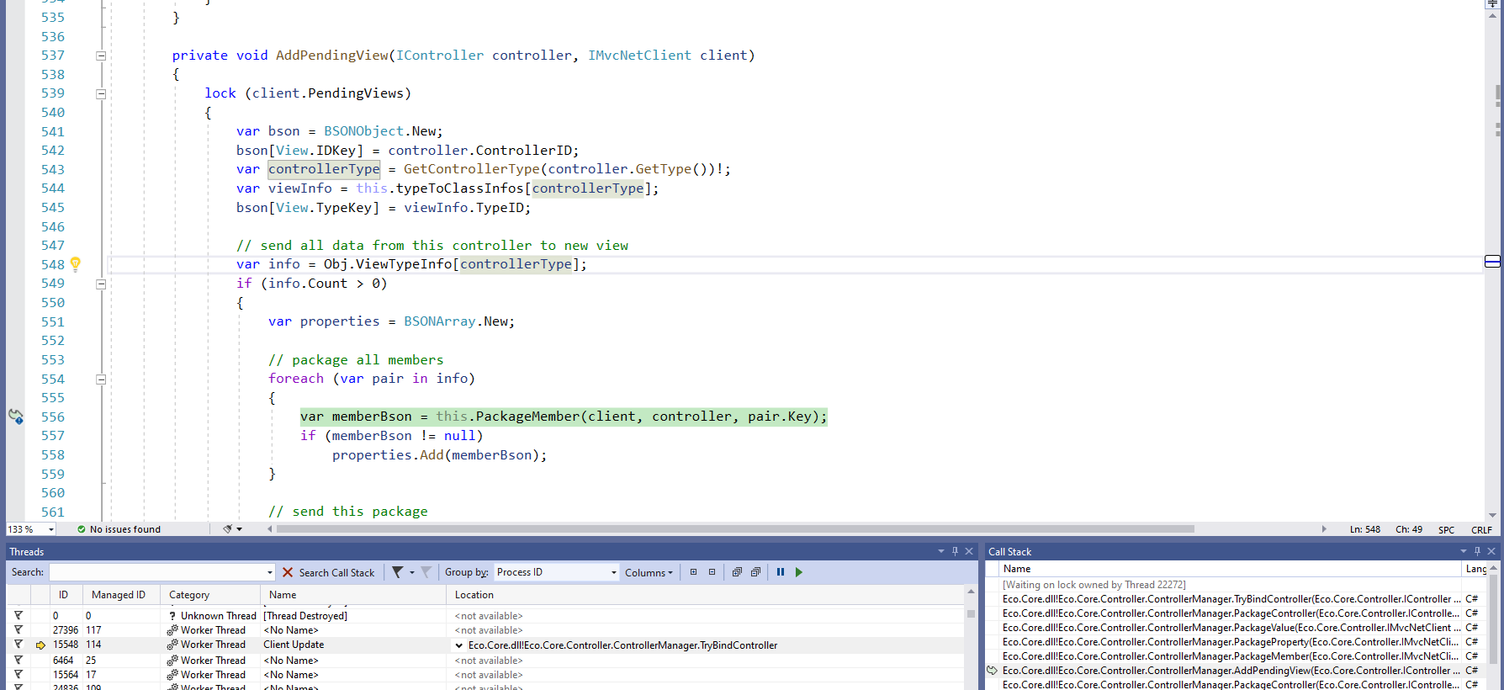Click the greyed flag icon in Threads toolbar
The width and height of the screenshot is (1504, 690).
click(x=426, y=572)
